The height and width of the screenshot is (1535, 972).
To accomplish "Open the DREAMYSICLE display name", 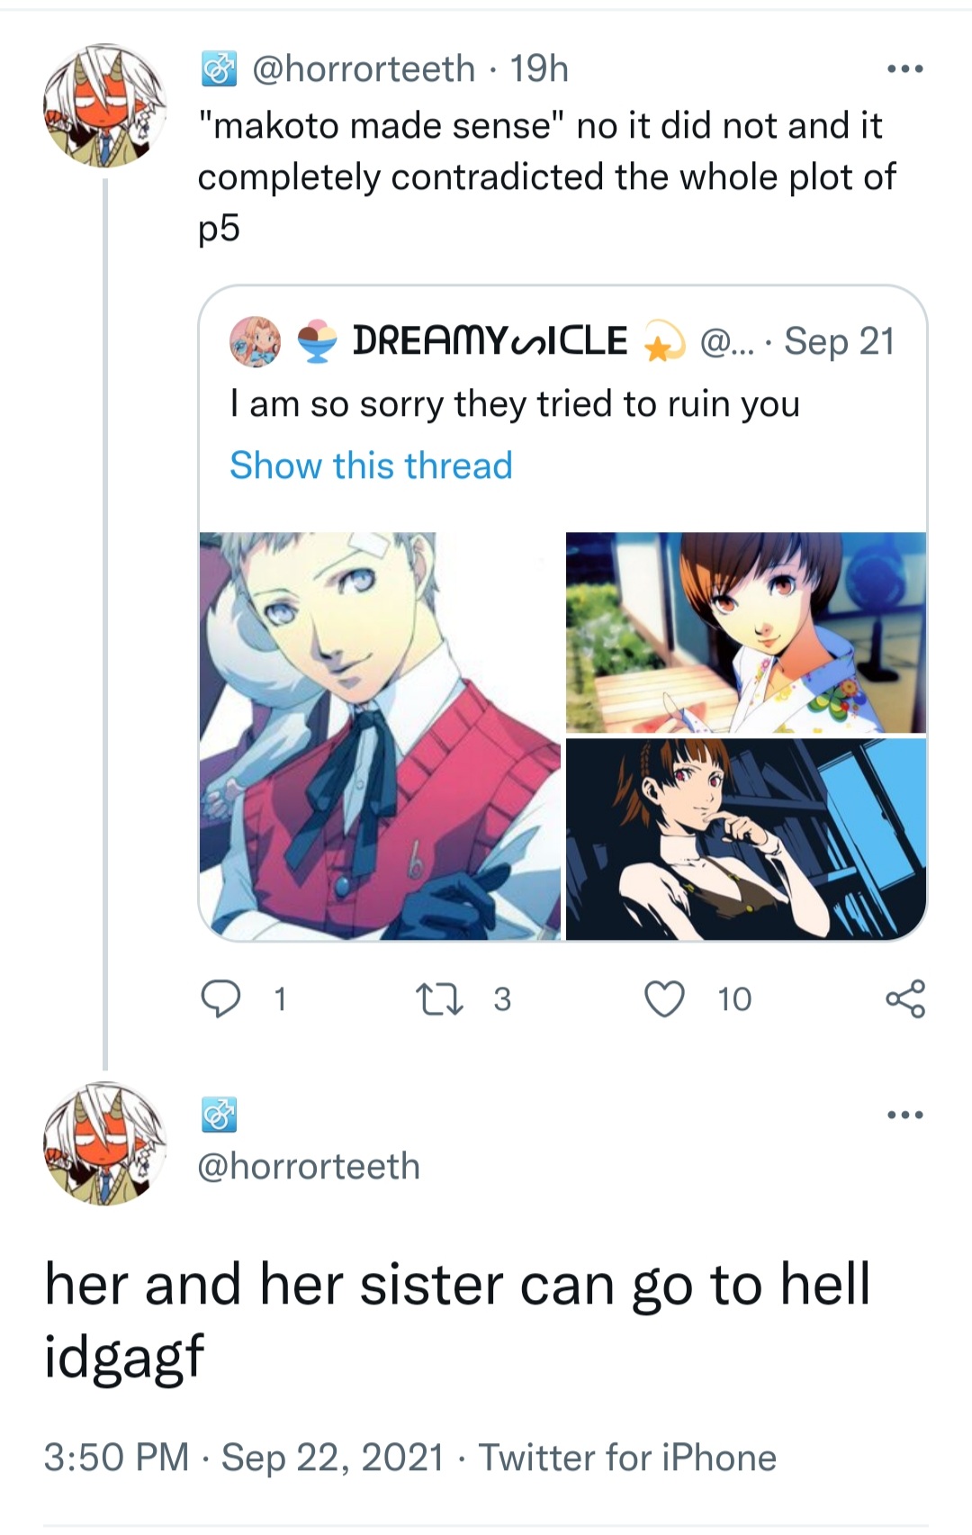I will 490,341.
